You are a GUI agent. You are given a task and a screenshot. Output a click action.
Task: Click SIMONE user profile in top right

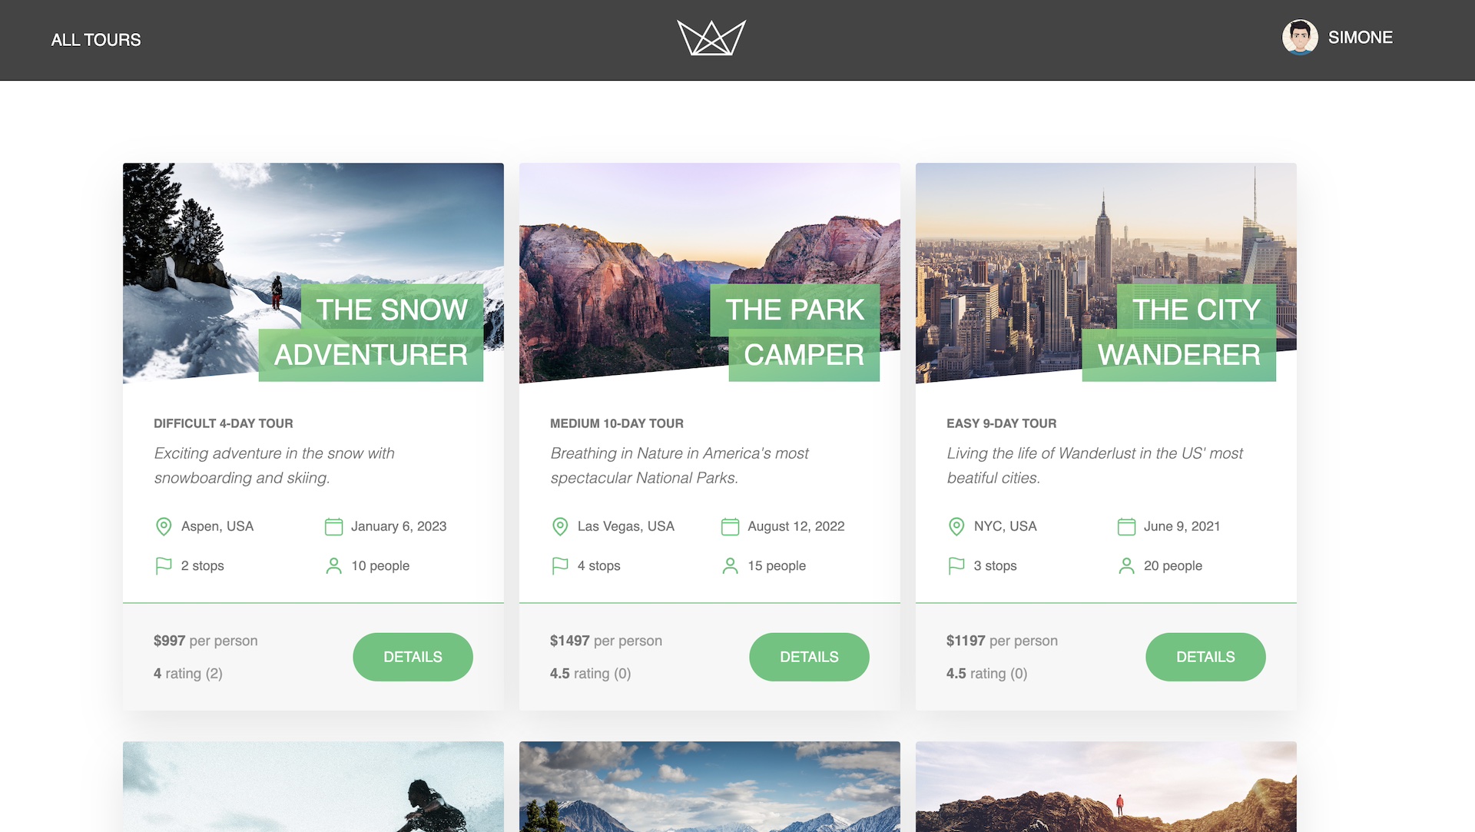[1337, 38]
